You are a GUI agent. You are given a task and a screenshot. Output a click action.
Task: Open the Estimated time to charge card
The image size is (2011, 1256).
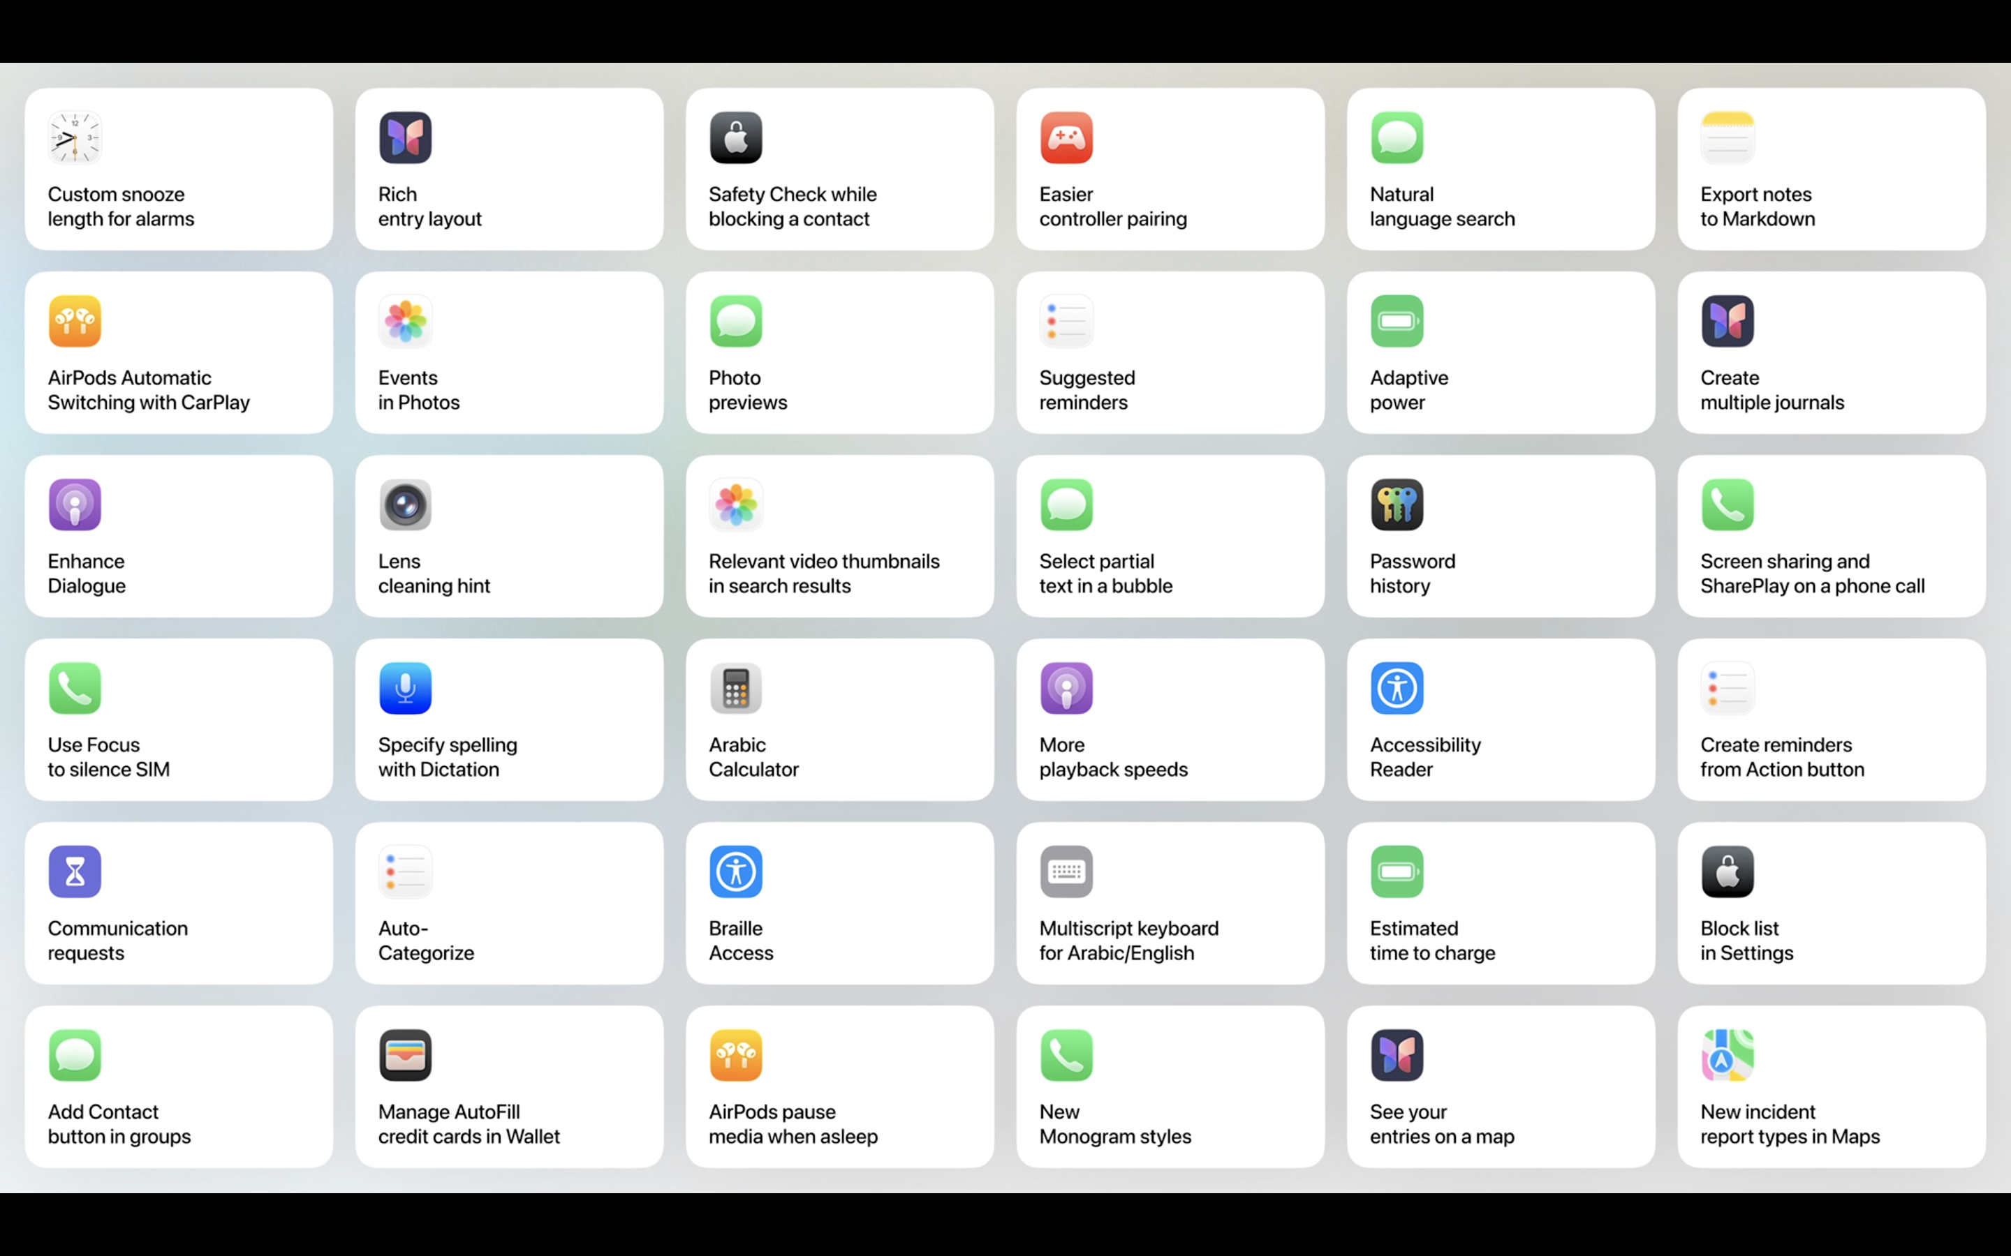1500,904
